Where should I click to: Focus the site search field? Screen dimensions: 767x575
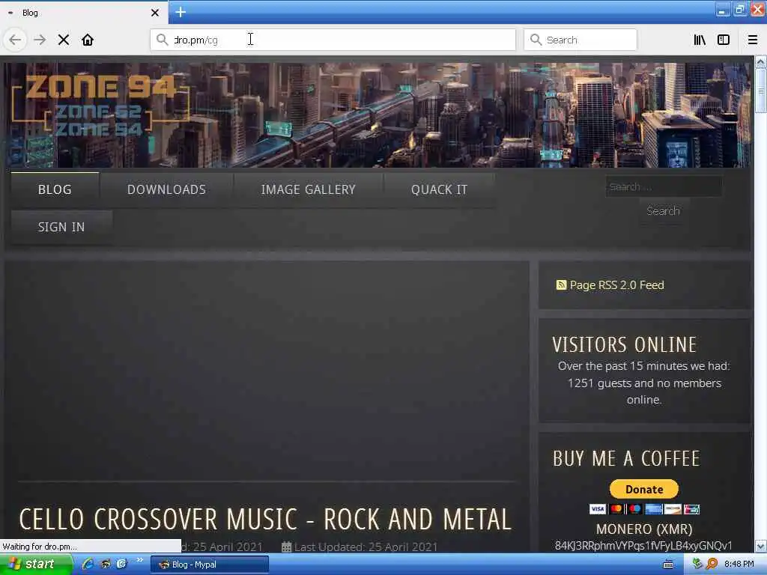pyautogui.click(x=664, y=186)
